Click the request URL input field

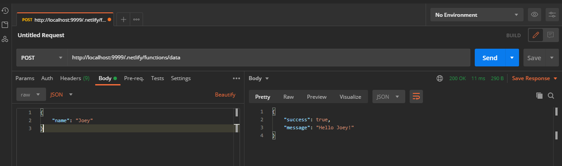tap(268, 58)
